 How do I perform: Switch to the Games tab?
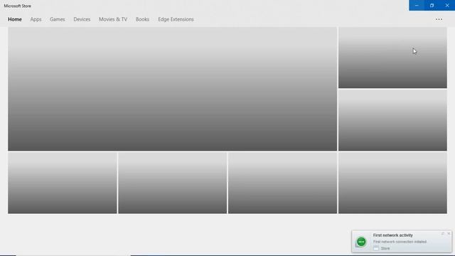(x=57, y=19)
